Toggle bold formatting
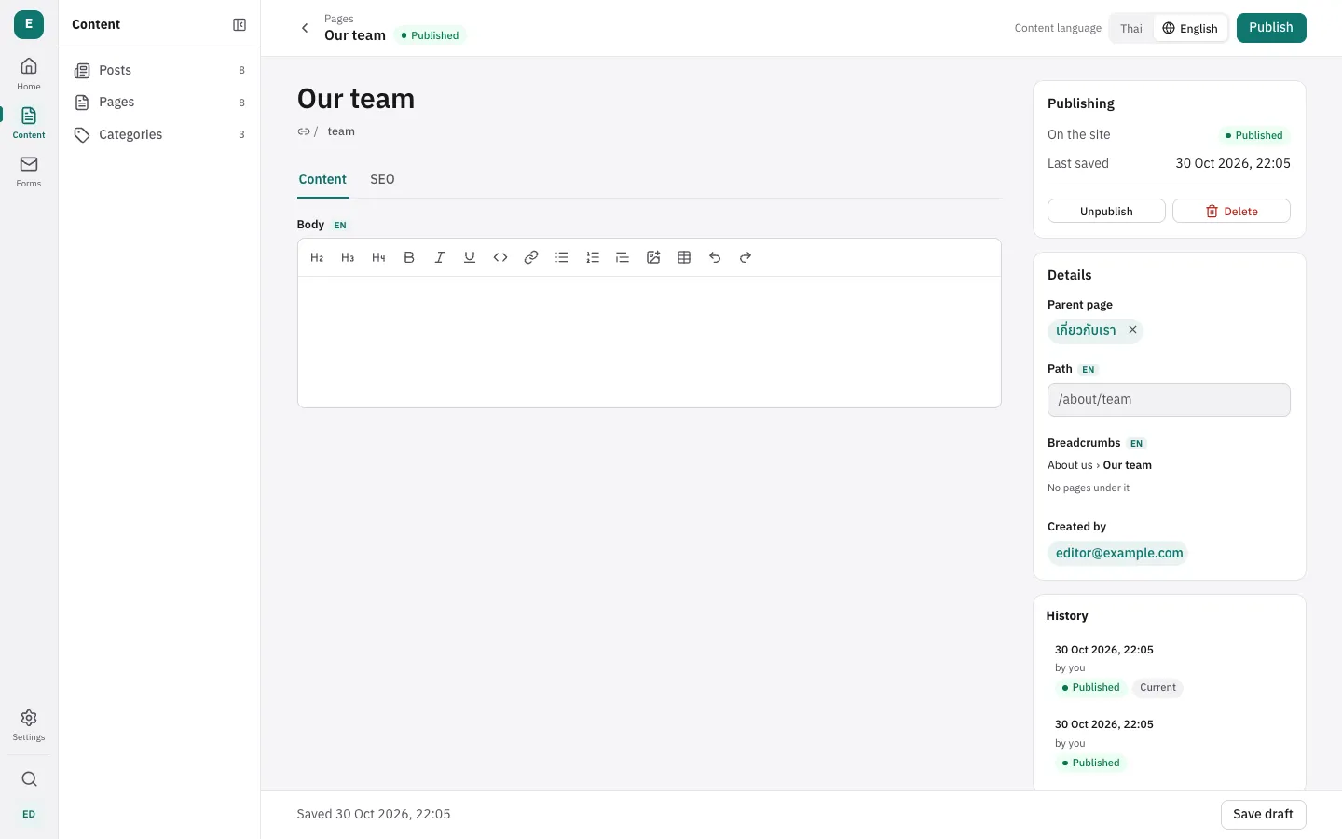Viewport: 1342px width, 839px height. tap(409, 258)
